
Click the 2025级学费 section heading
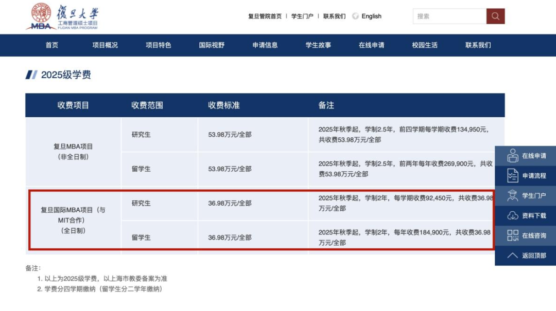click(66, 75)
